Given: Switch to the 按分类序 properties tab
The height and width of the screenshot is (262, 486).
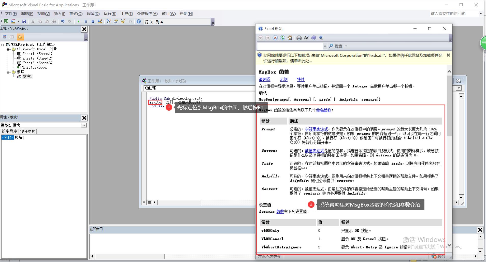Looking at the screenshot, I should [x=28, y=132].
